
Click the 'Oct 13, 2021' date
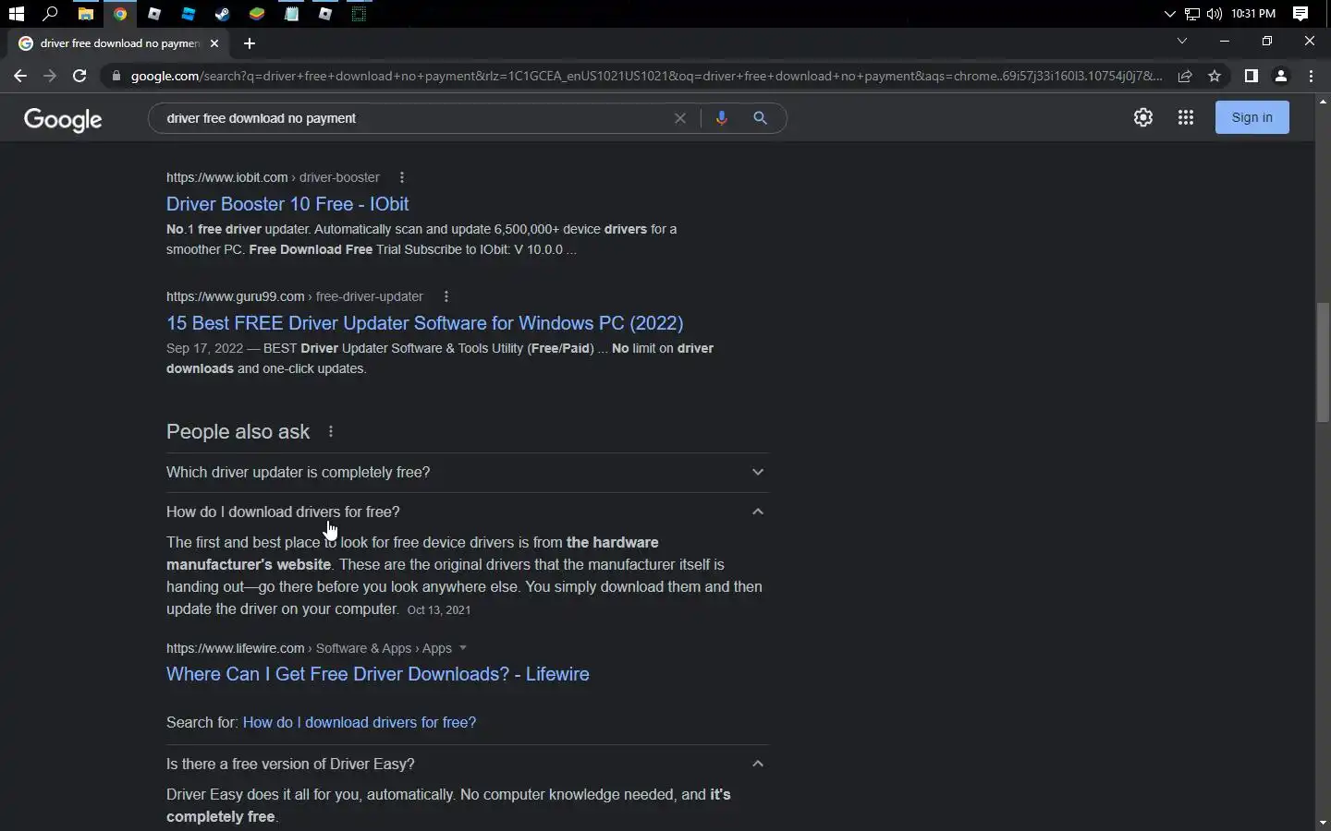[439, 610]
